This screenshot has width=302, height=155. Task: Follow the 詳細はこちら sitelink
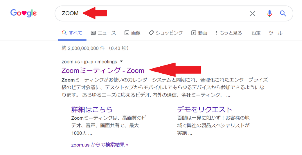[92, 109]
